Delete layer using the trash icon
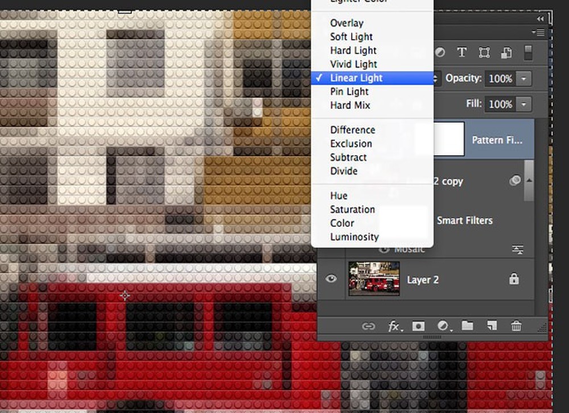569x413 pixels. coord(516,326)
